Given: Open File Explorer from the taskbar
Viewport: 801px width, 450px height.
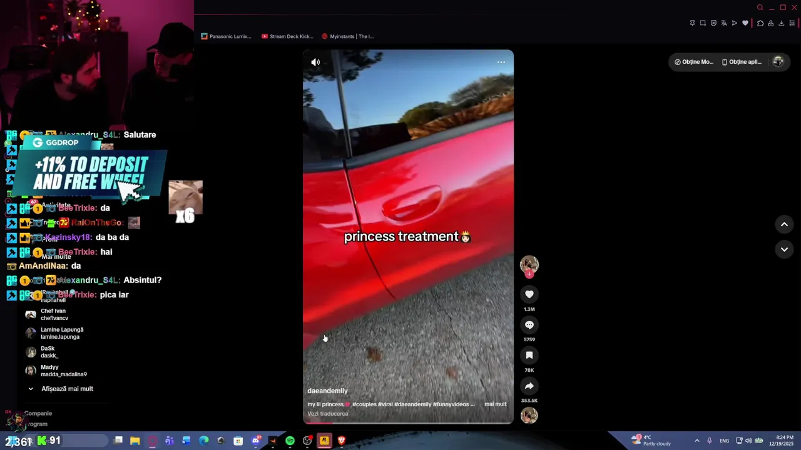Looking at the screenshot, I should coord(135,441).
